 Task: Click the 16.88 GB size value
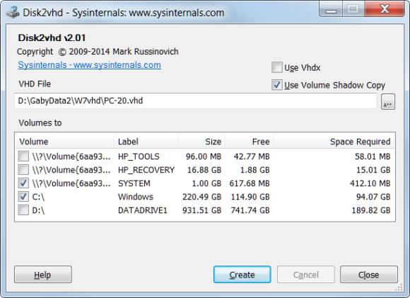click(x=204, y=170)
